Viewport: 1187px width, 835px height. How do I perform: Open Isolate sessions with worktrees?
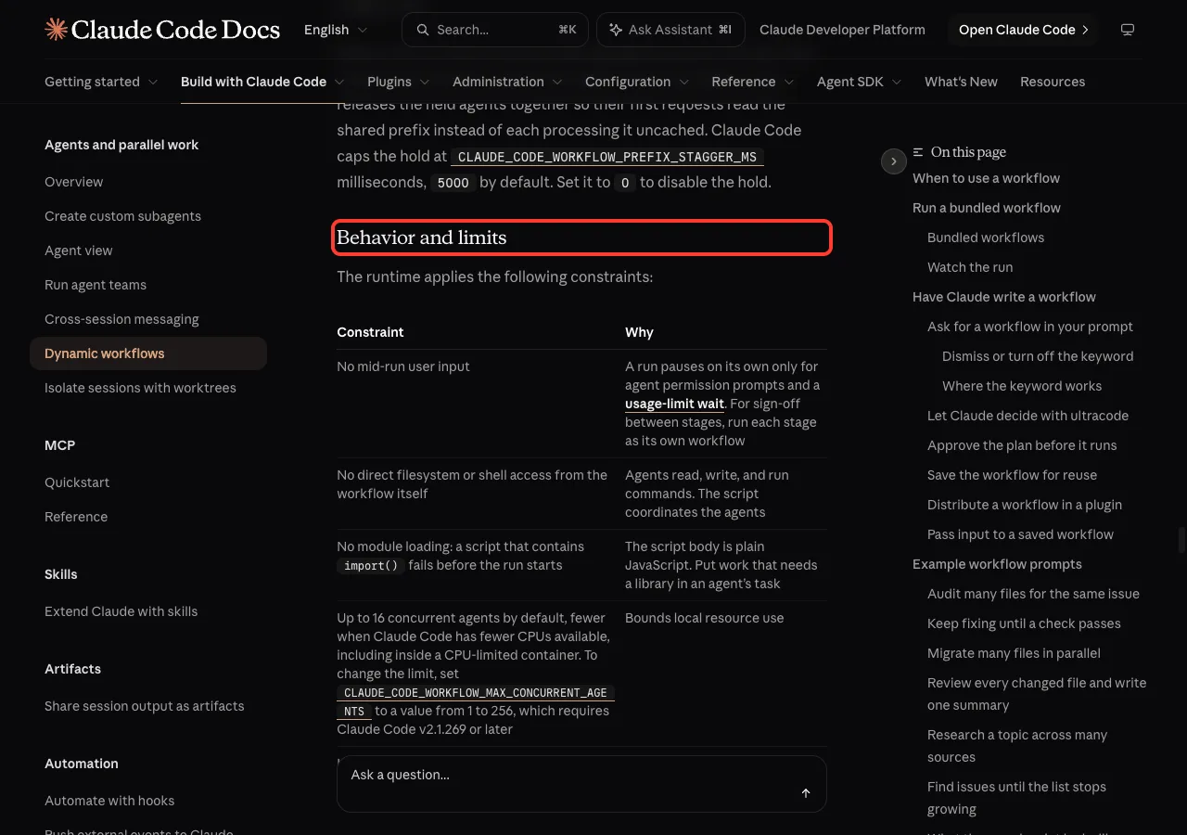140,388
